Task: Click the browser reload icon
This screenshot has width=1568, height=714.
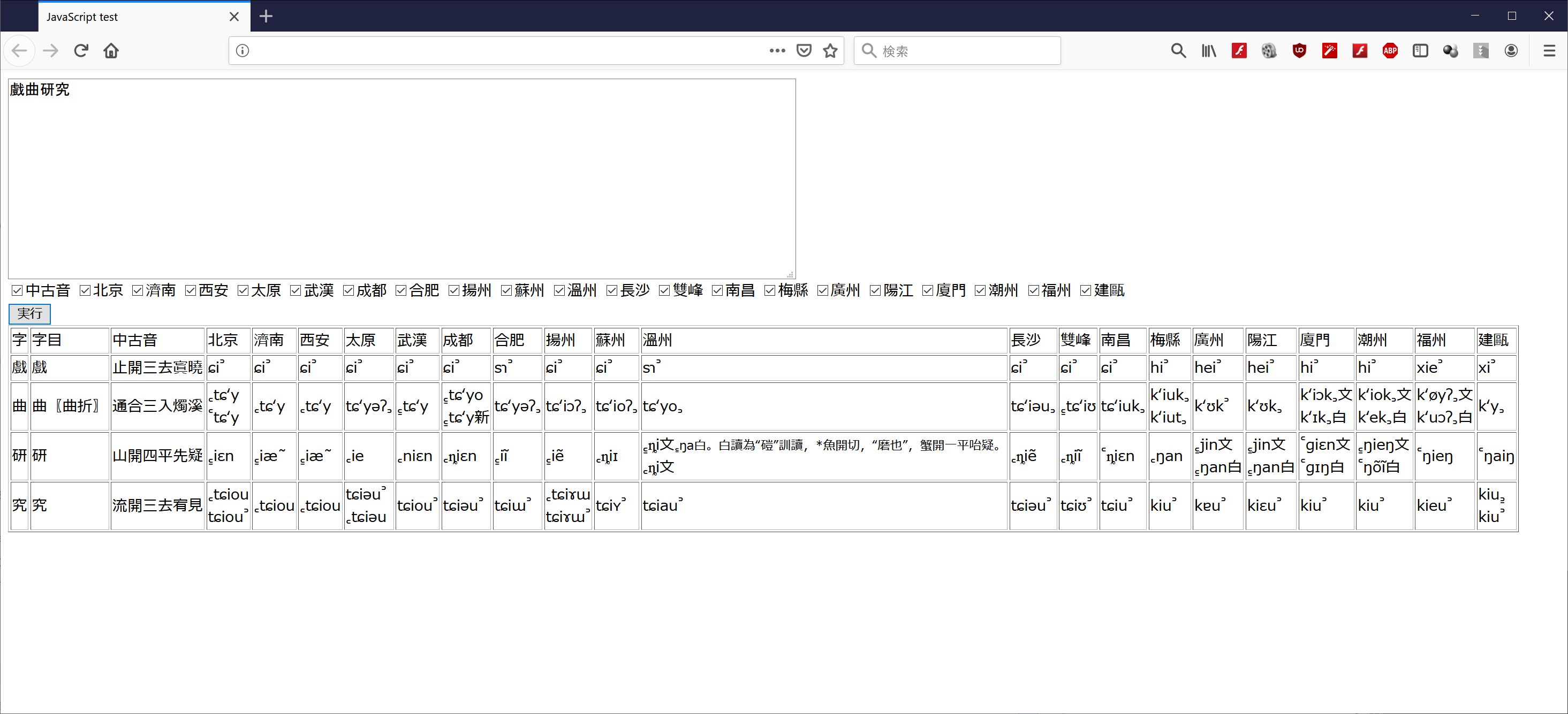Action: tap(81, 50)
